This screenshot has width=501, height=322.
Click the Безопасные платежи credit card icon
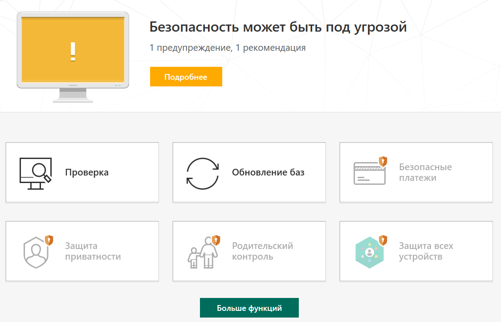368,174
